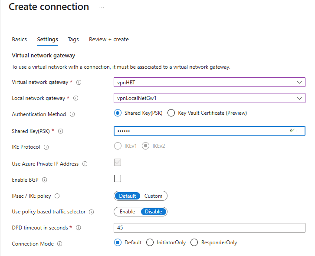Enable policy based traffic selector

pos(127,212)
